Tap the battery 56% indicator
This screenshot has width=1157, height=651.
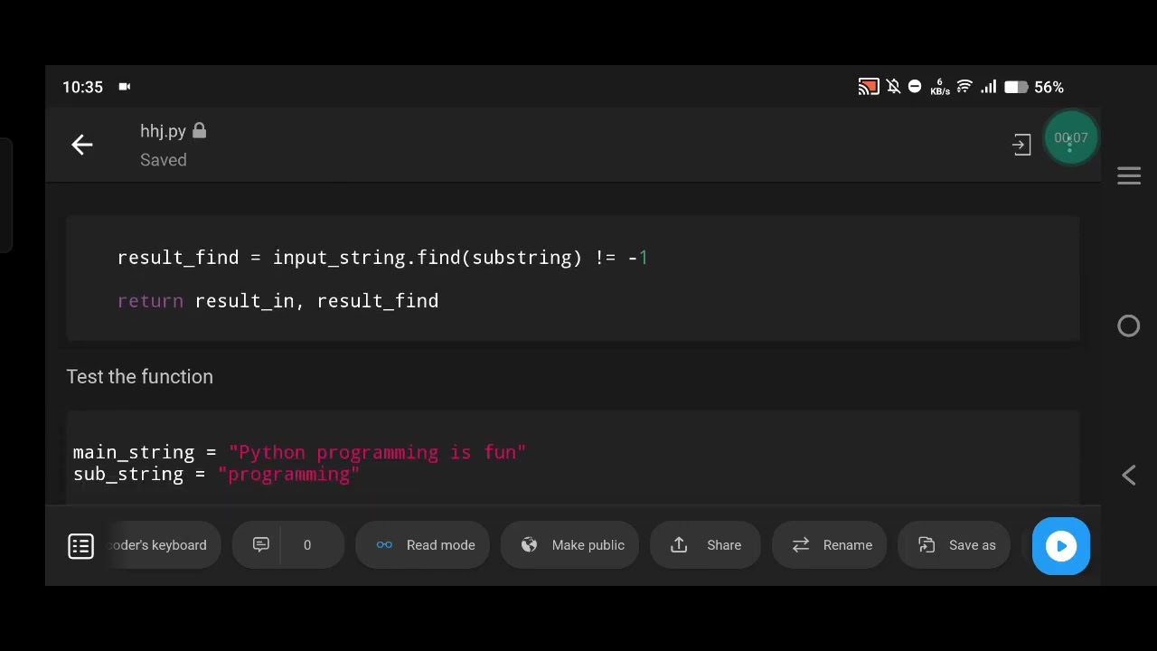click(1034, 87)
